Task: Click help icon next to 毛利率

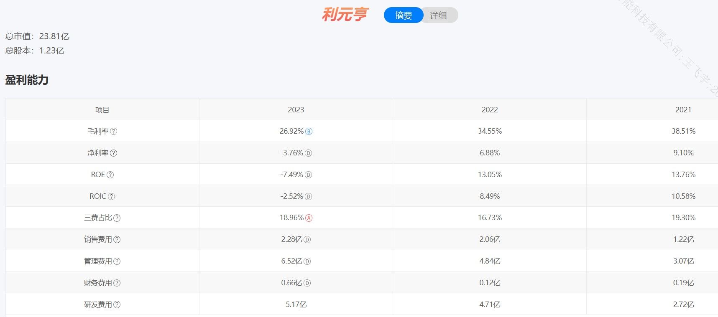Action: pyautogui.click(x=113, y=132)
